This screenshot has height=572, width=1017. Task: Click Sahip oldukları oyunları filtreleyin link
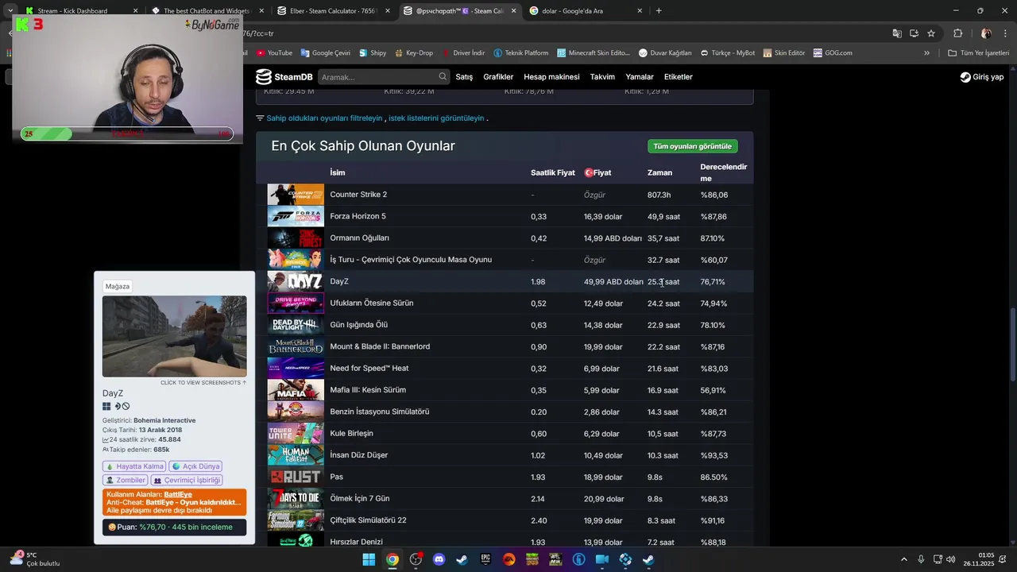click(324, 118)
